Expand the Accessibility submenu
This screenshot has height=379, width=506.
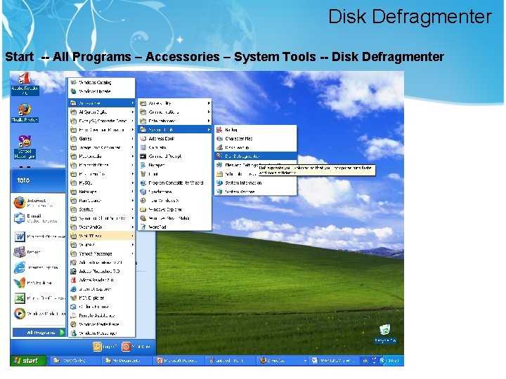tap(175, 103)
